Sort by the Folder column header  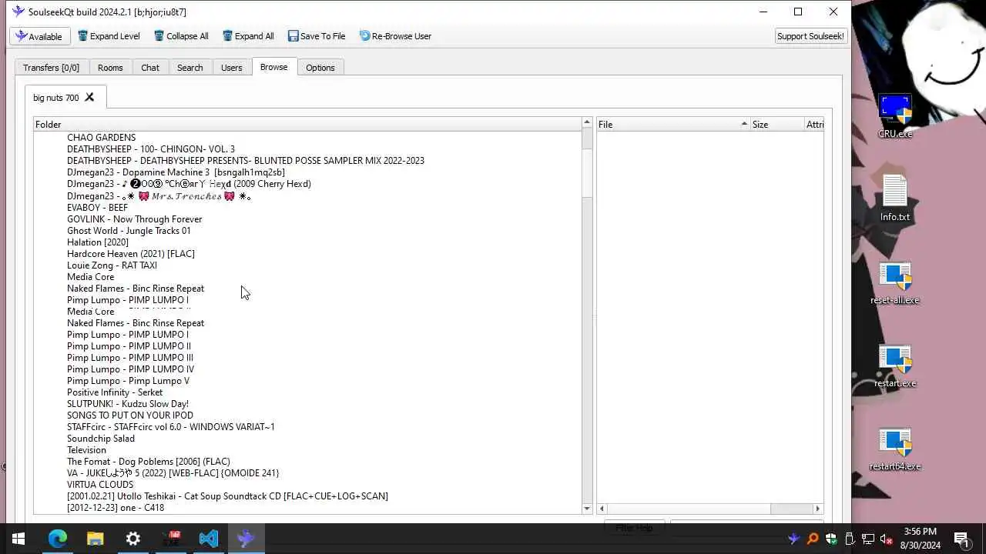tap(307, 124)
